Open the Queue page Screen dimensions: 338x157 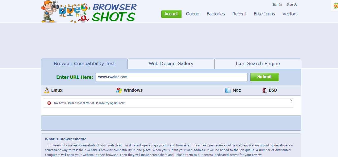click(x=192, y=14)
